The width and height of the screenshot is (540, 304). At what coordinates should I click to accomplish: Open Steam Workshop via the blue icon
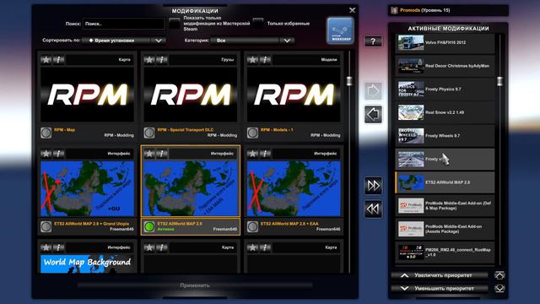click(340, 30)
